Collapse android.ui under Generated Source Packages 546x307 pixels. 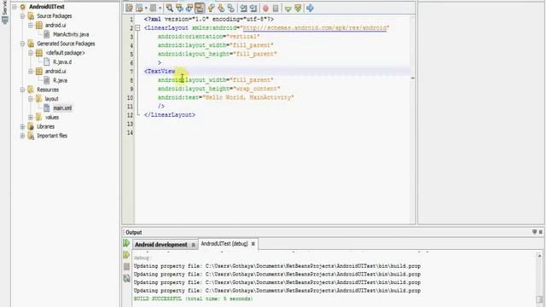[31, 71]
